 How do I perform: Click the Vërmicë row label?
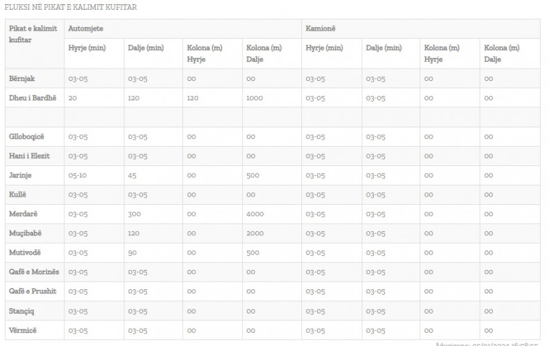[23, 330]
